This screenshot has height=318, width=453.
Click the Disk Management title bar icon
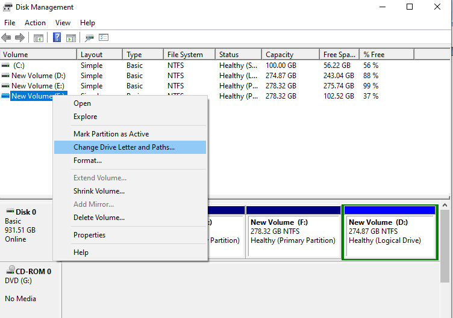coord(7,7)
